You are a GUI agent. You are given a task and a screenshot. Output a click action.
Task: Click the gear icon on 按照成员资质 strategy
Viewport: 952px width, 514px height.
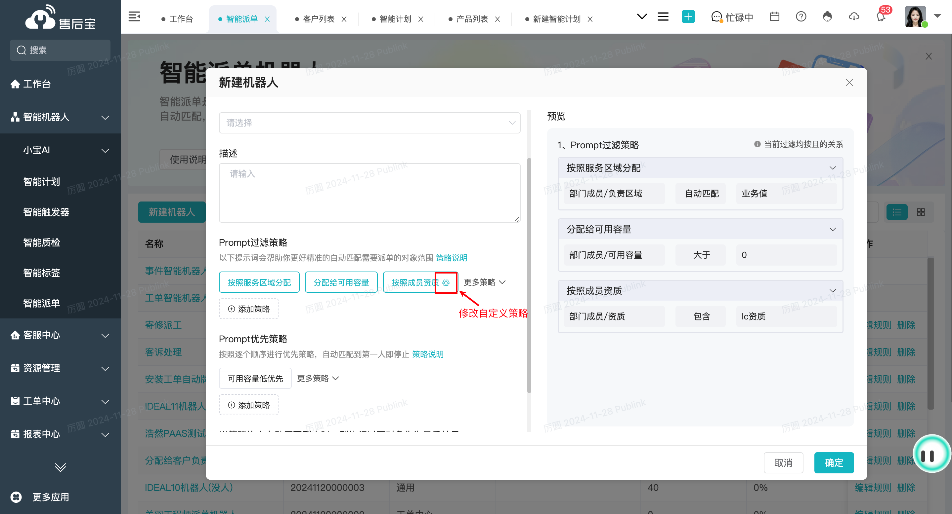[x=446, y=283]
